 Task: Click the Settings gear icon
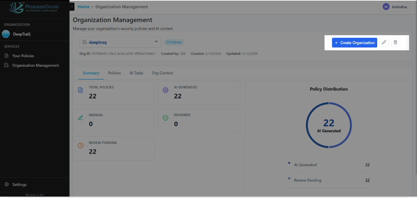click(x=7, y=185)
